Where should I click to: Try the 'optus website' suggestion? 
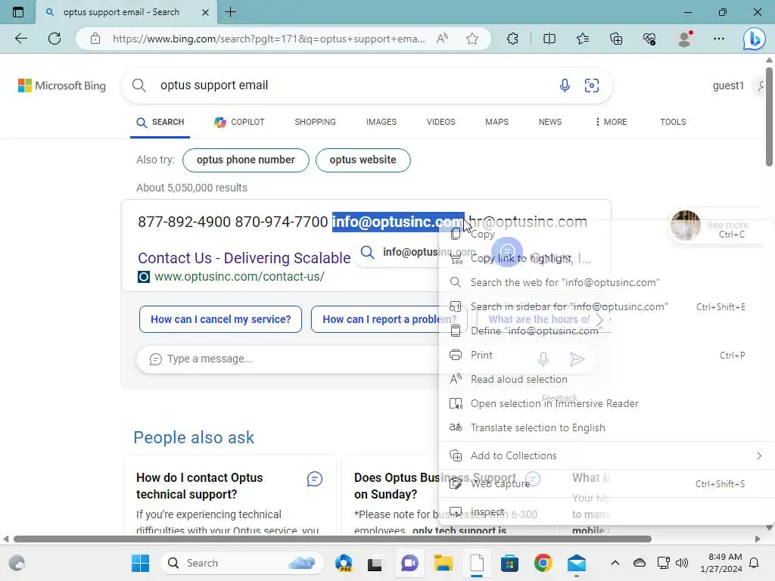363,160
